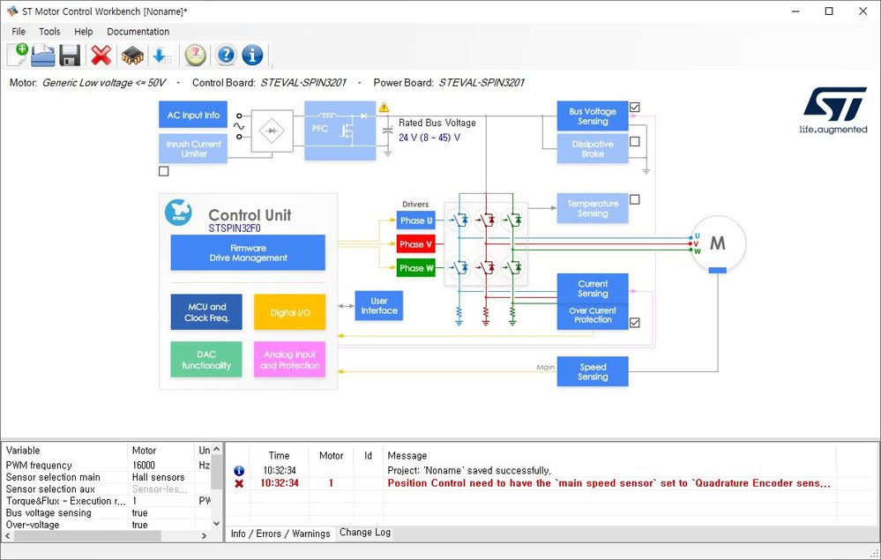Viewport: 881px width, 560px height.
Task: Toggle the Temperature Sensing checkbox
Action: (635, 199)
